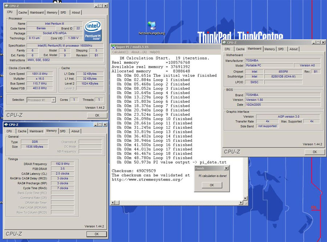Open Memory tab in top-left CPU-Z window
The width and height of the screenshot is (327, 242).
(x=52, y=12)
